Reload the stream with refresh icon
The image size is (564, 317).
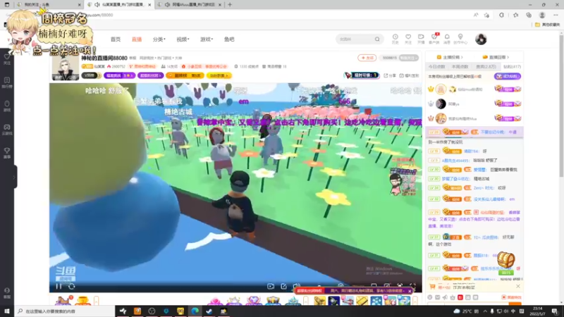pyautogui.click(x=72, y=287)
